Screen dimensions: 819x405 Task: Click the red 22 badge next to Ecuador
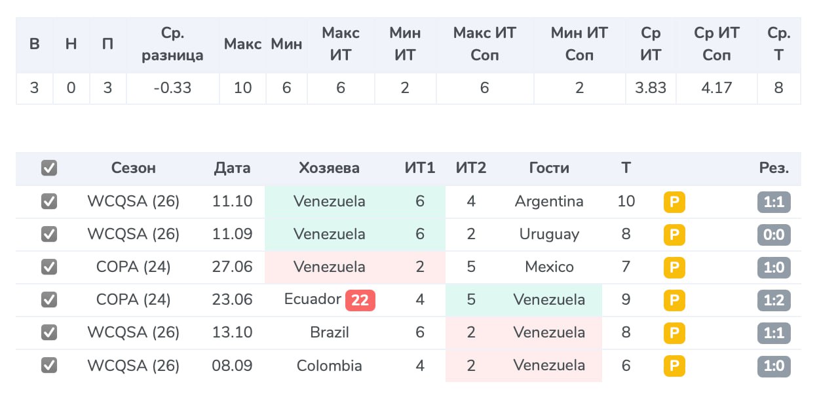click(360, 300)
